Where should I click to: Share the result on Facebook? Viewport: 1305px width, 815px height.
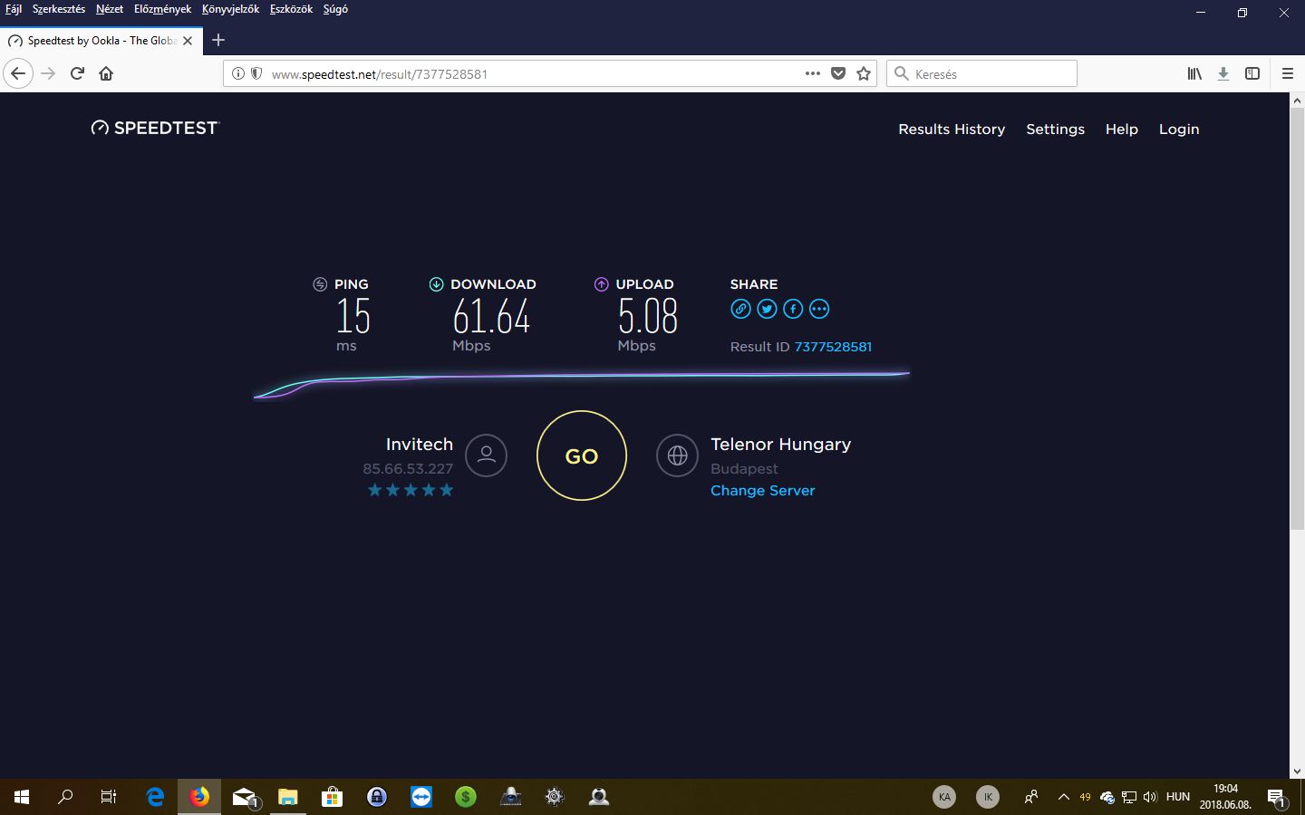793,309
